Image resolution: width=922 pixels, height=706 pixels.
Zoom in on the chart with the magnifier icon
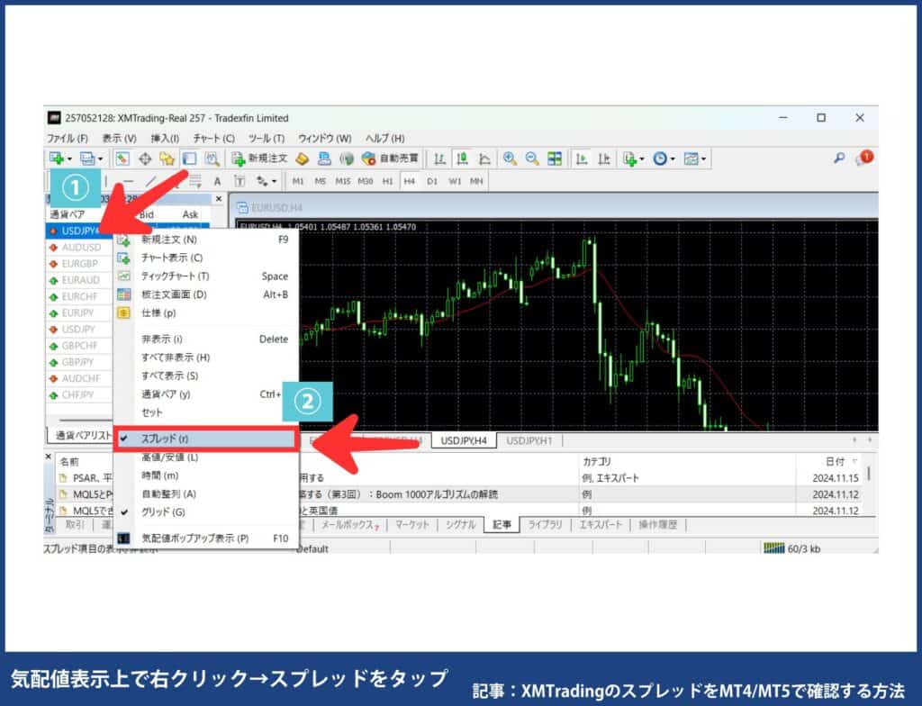click(509, 158)
